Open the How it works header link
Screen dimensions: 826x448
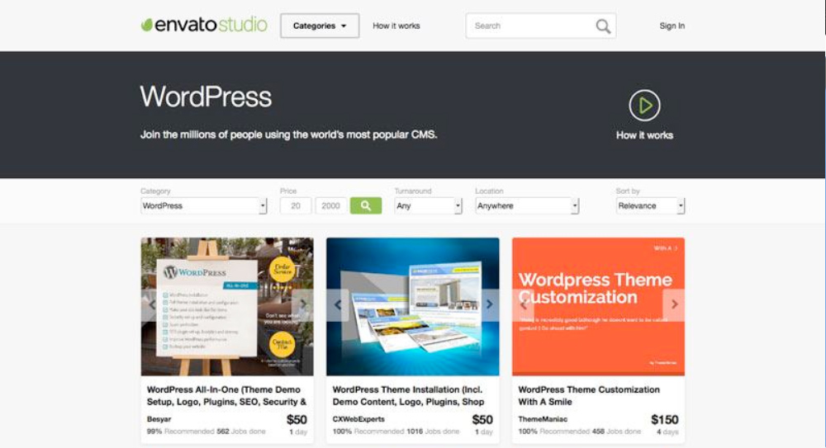click(x=396, y=26)
